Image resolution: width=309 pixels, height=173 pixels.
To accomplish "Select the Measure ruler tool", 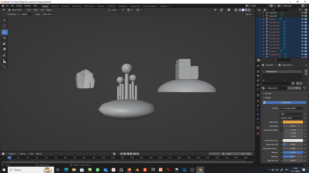I will point(4,61).
